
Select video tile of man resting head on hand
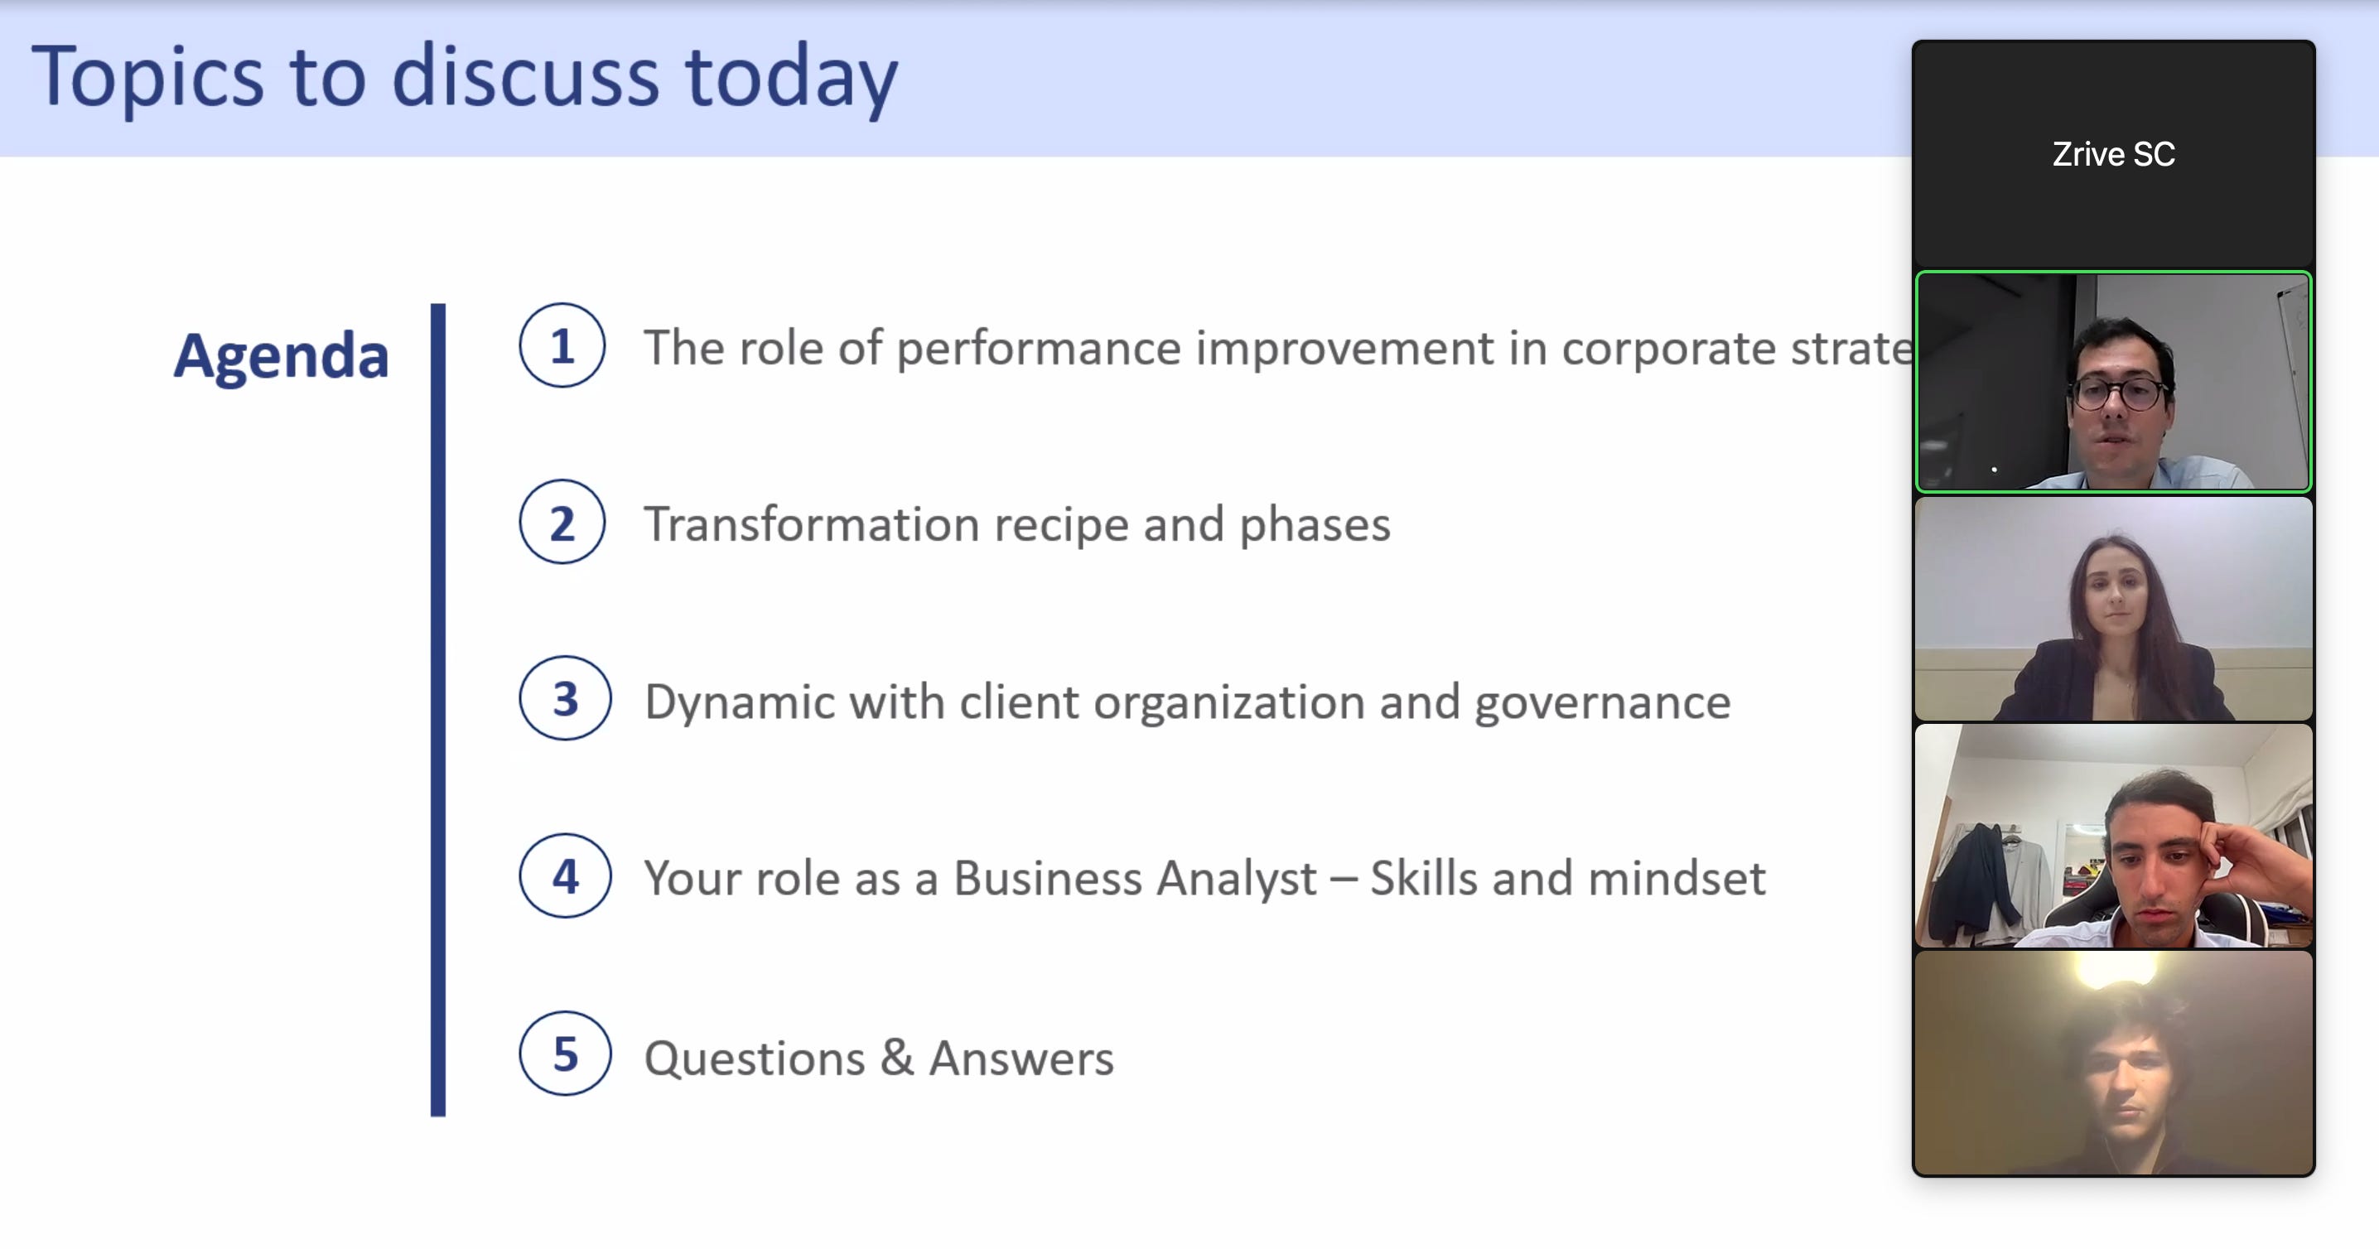[x=2113, y=837]
